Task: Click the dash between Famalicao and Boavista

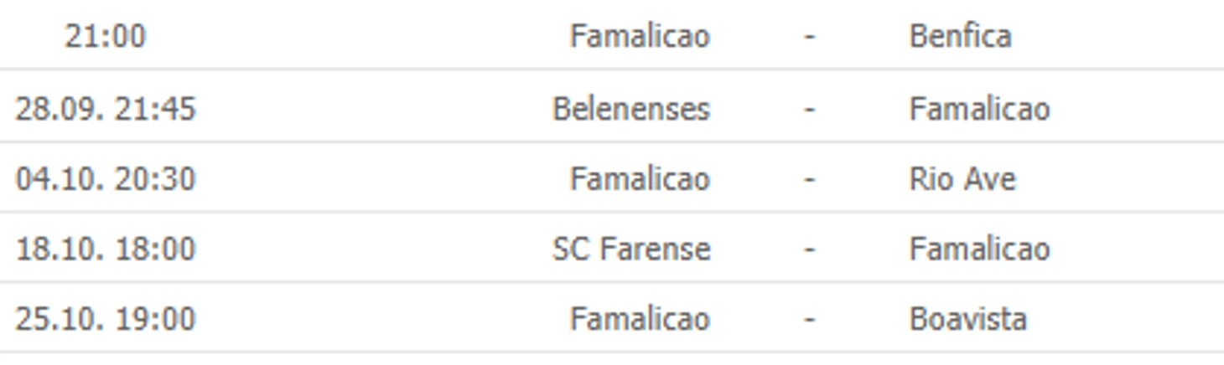Action: pyautogui.click(x=809, y=320)
